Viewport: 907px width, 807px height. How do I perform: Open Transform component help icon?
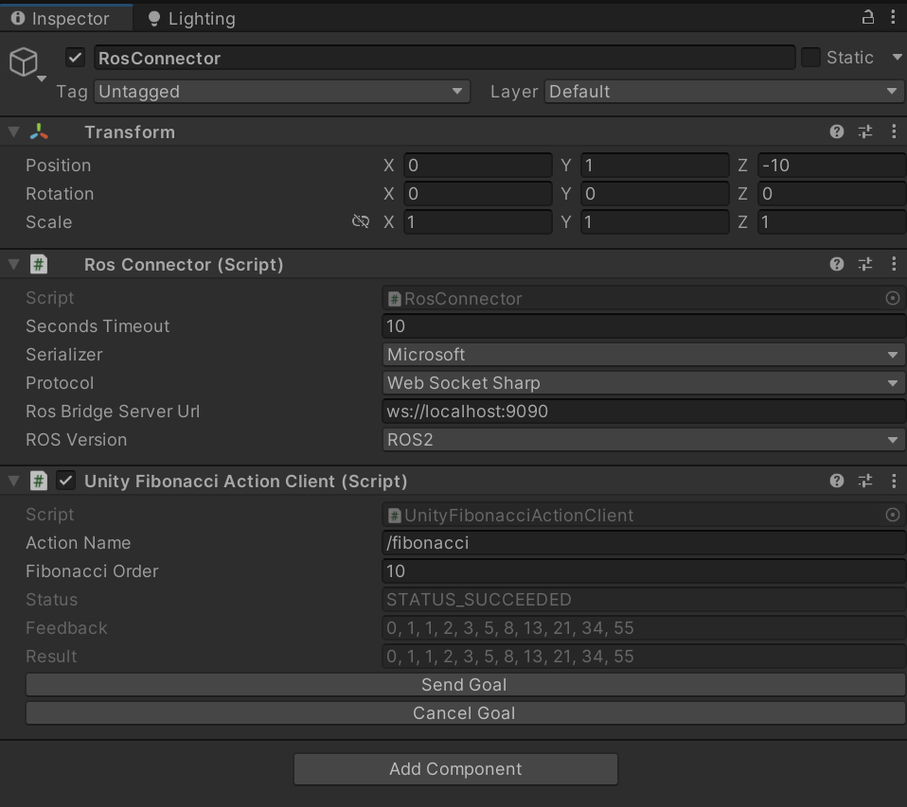click(837, 132)
